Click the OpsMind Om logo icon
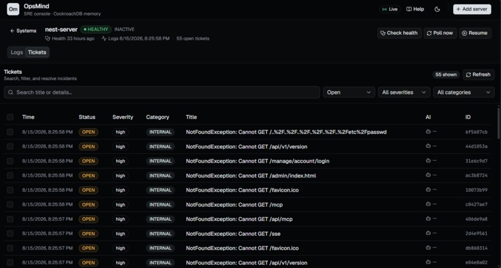Screen dimensions: 501x268 tap(13, 9)
